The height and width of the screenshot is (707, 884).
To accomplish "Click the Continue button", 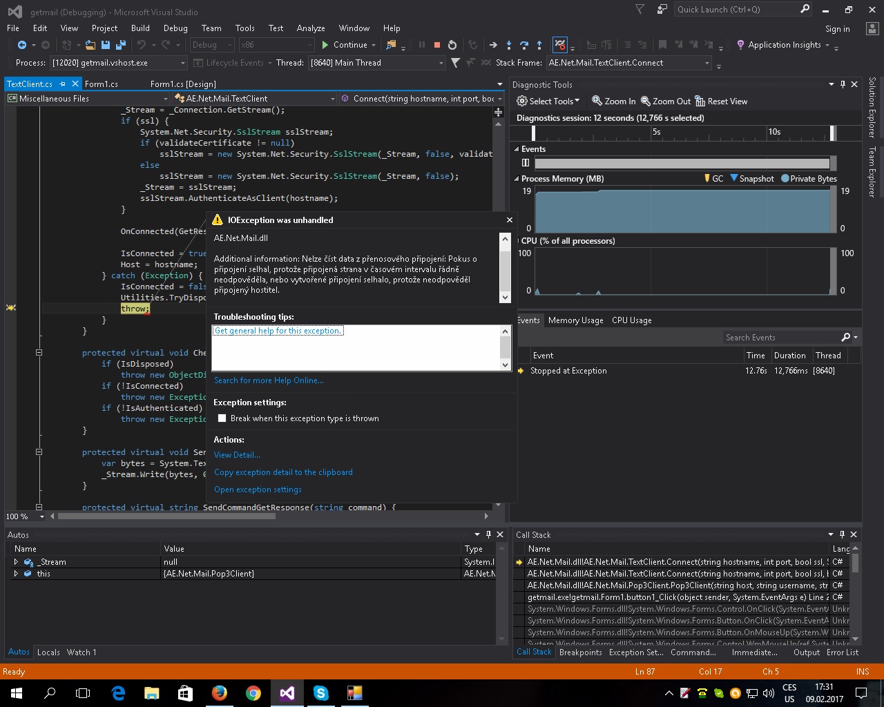I will pos(344,45).
